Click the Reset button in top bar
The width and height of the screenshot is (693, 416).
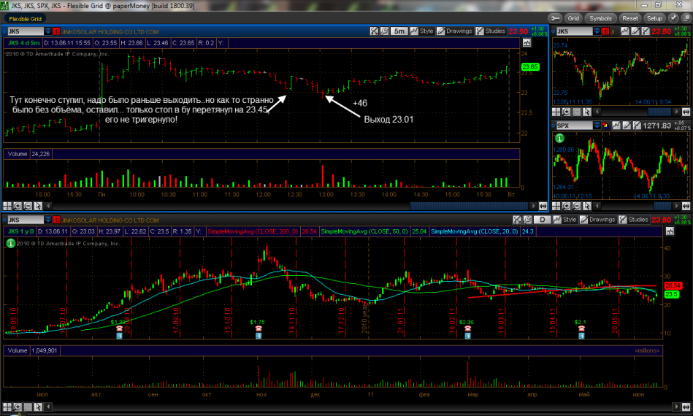click(629, 18)
